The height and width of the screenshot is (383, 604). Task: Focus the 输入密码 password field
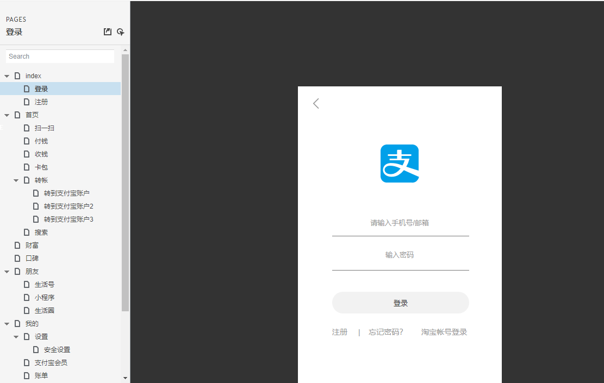[x=401, y=255]
